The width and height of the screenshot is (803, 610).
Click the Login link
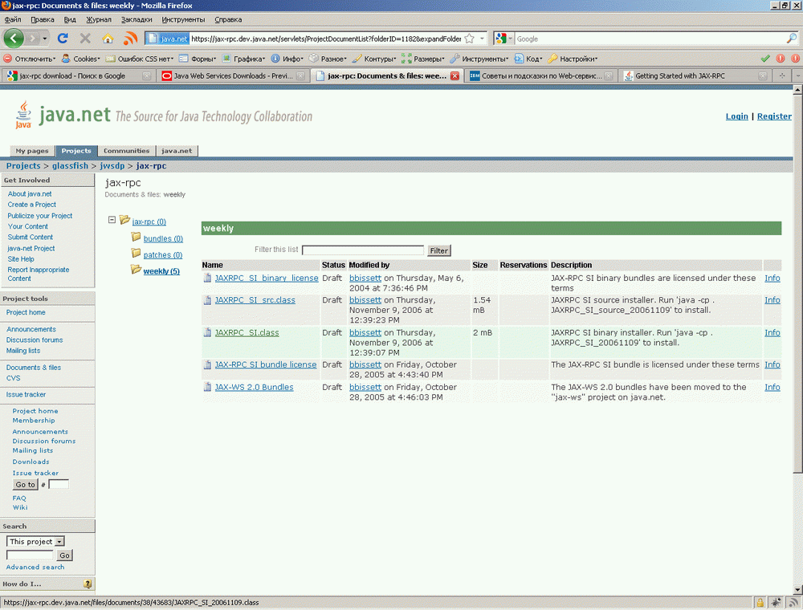tap(736, 116)
